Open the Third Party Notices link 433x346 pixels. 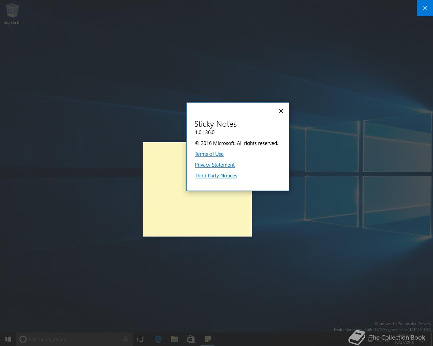tap(216, 176)
